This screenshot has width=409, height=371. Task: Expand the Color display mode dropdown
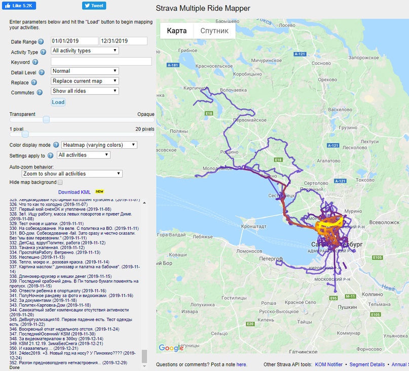99,145
